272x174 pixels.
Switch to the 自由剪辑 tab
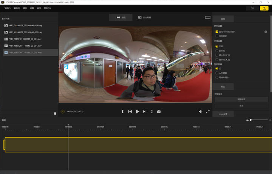click(x=145, y=17)
